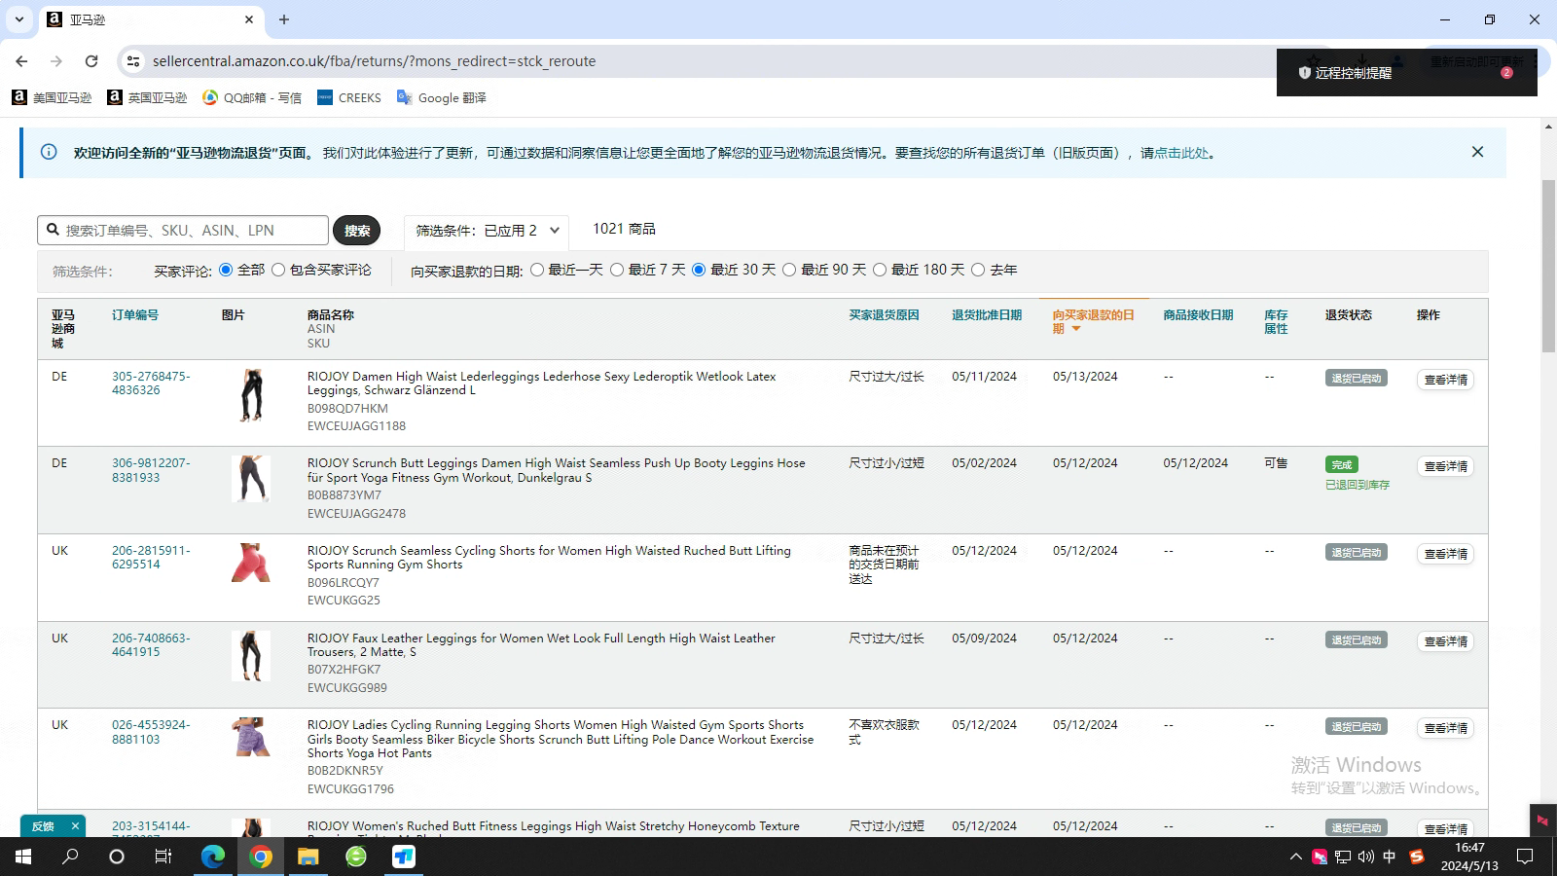Open notification center icon in taskbar
1557x876 pixels.
point(1525,857)
